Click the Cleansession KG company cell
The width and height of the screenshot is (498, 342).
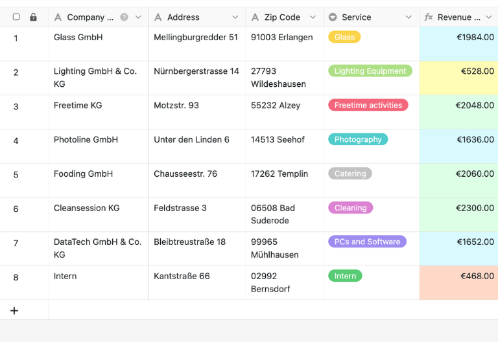coord(99,215)
